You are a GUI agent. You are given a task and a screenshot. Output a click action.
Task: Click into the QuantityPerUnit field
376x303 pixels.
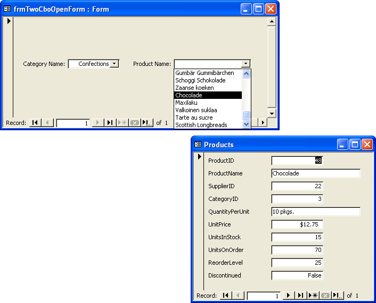pyautogui.click(x=315, y=212)
